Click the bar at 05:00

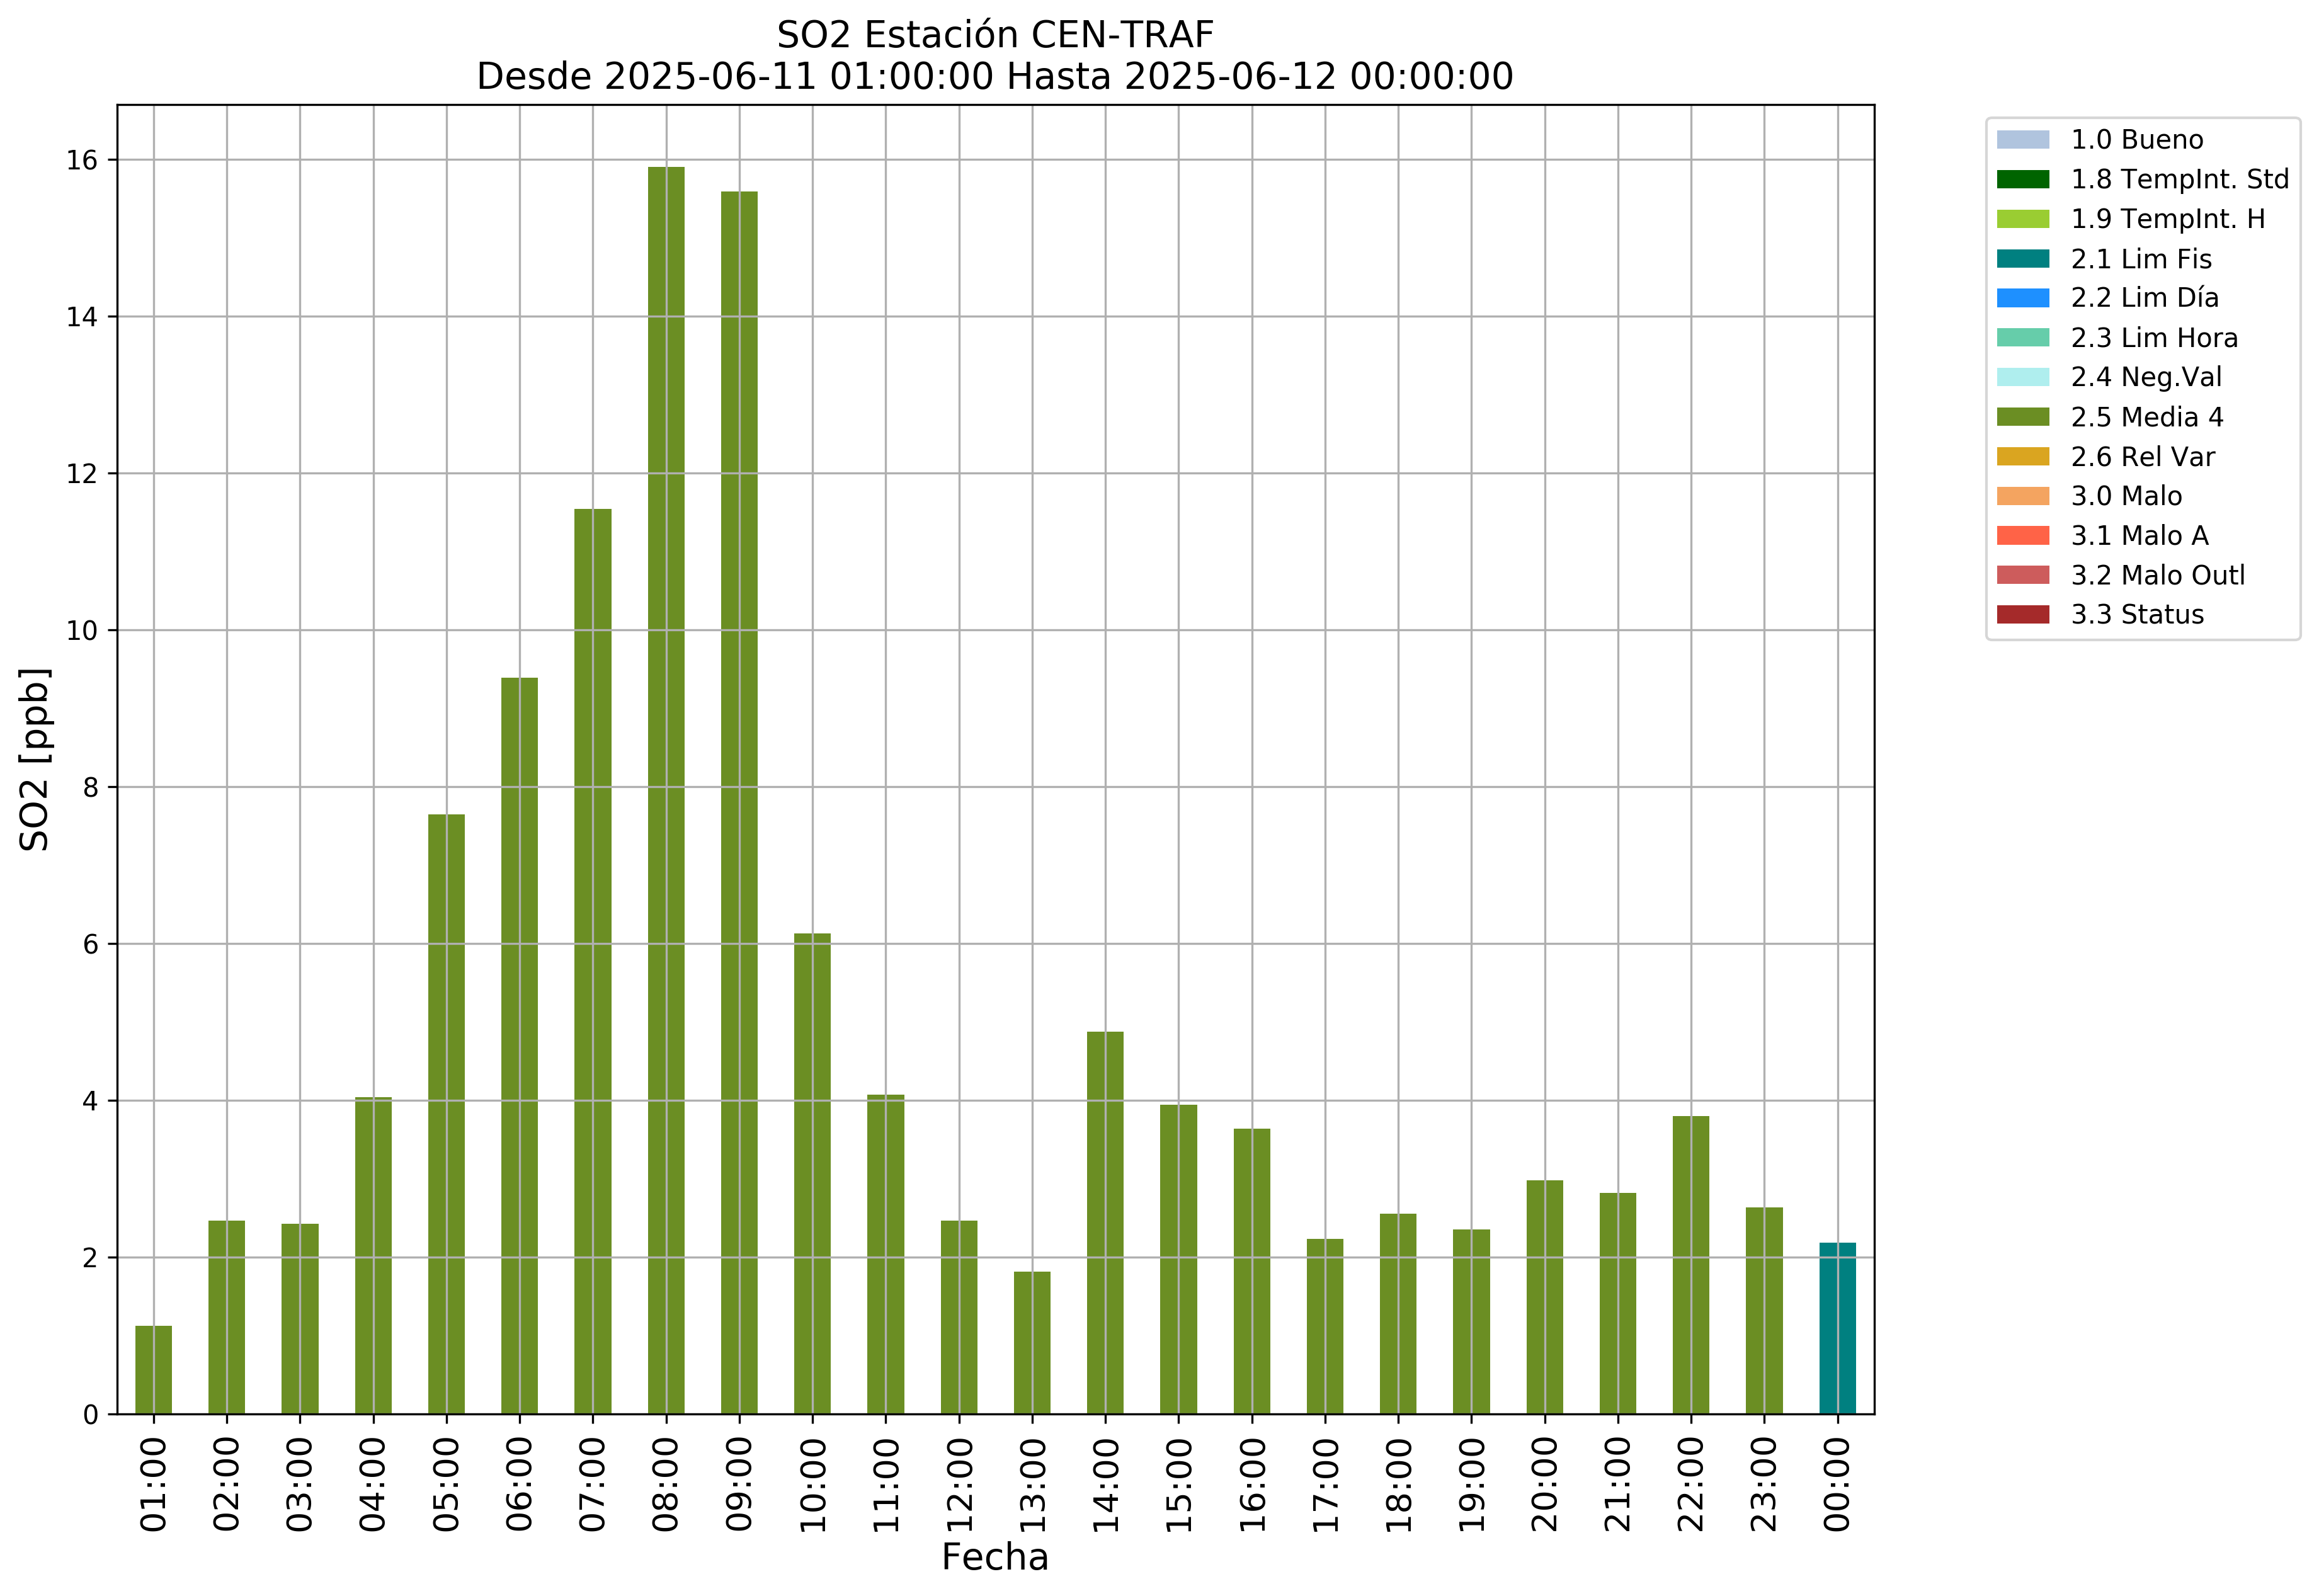(x=446, y=1114)
